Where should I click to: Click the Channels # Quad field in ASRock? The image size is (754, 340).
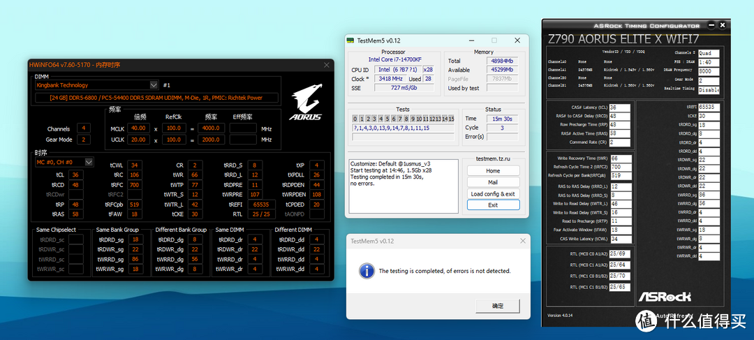click(709, 53)
